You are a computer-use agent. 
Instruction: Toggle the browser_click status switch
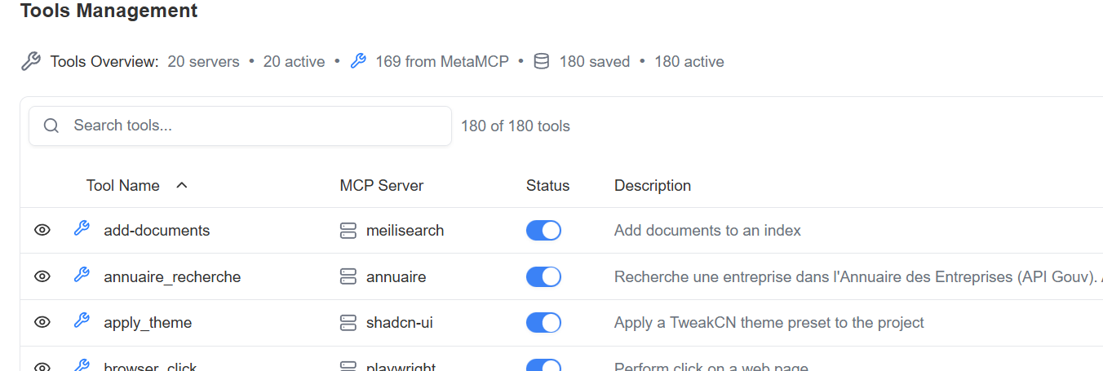[543, 365]
